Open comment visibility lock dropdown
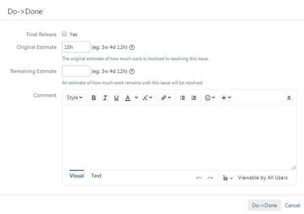This screenshot has height=214, width=304. (x=228, y=178)
